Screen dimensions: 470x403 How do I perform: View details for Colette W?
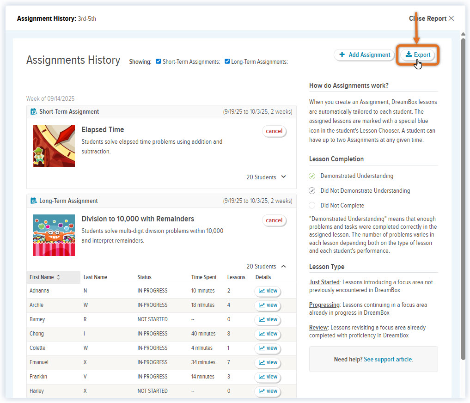pos(268,348)
